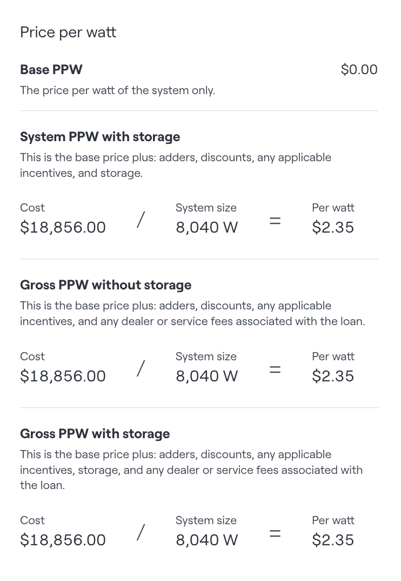Click the "Gross PPW without storage" heading
Screen dimensions: 401x581
105,285
